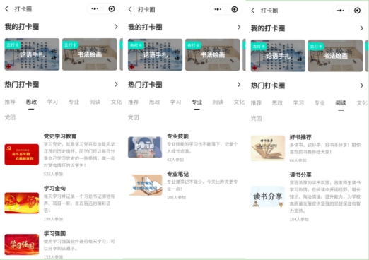Open the middle panel's three-dot menu
369x260 pixels.
(x=218, y=9)
